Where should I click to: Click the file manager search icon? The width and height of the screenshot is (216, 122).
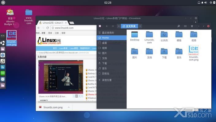pyautogui.click(x=179, y=26)
